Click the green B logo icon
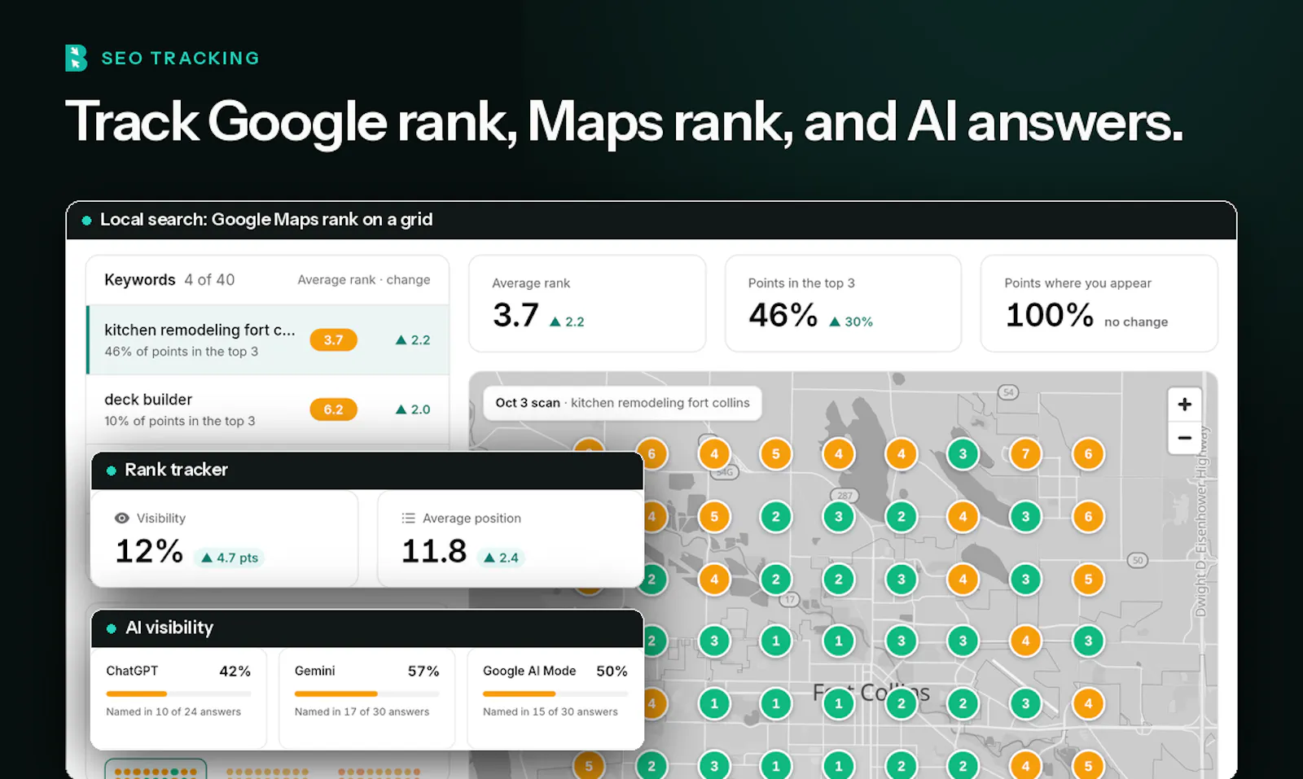This screenshot has width=1303, height=779. click(x=76, y=58)
